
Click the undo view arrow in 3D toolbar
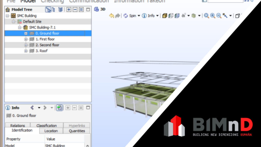pyautogui.click(x=111, y=16)
